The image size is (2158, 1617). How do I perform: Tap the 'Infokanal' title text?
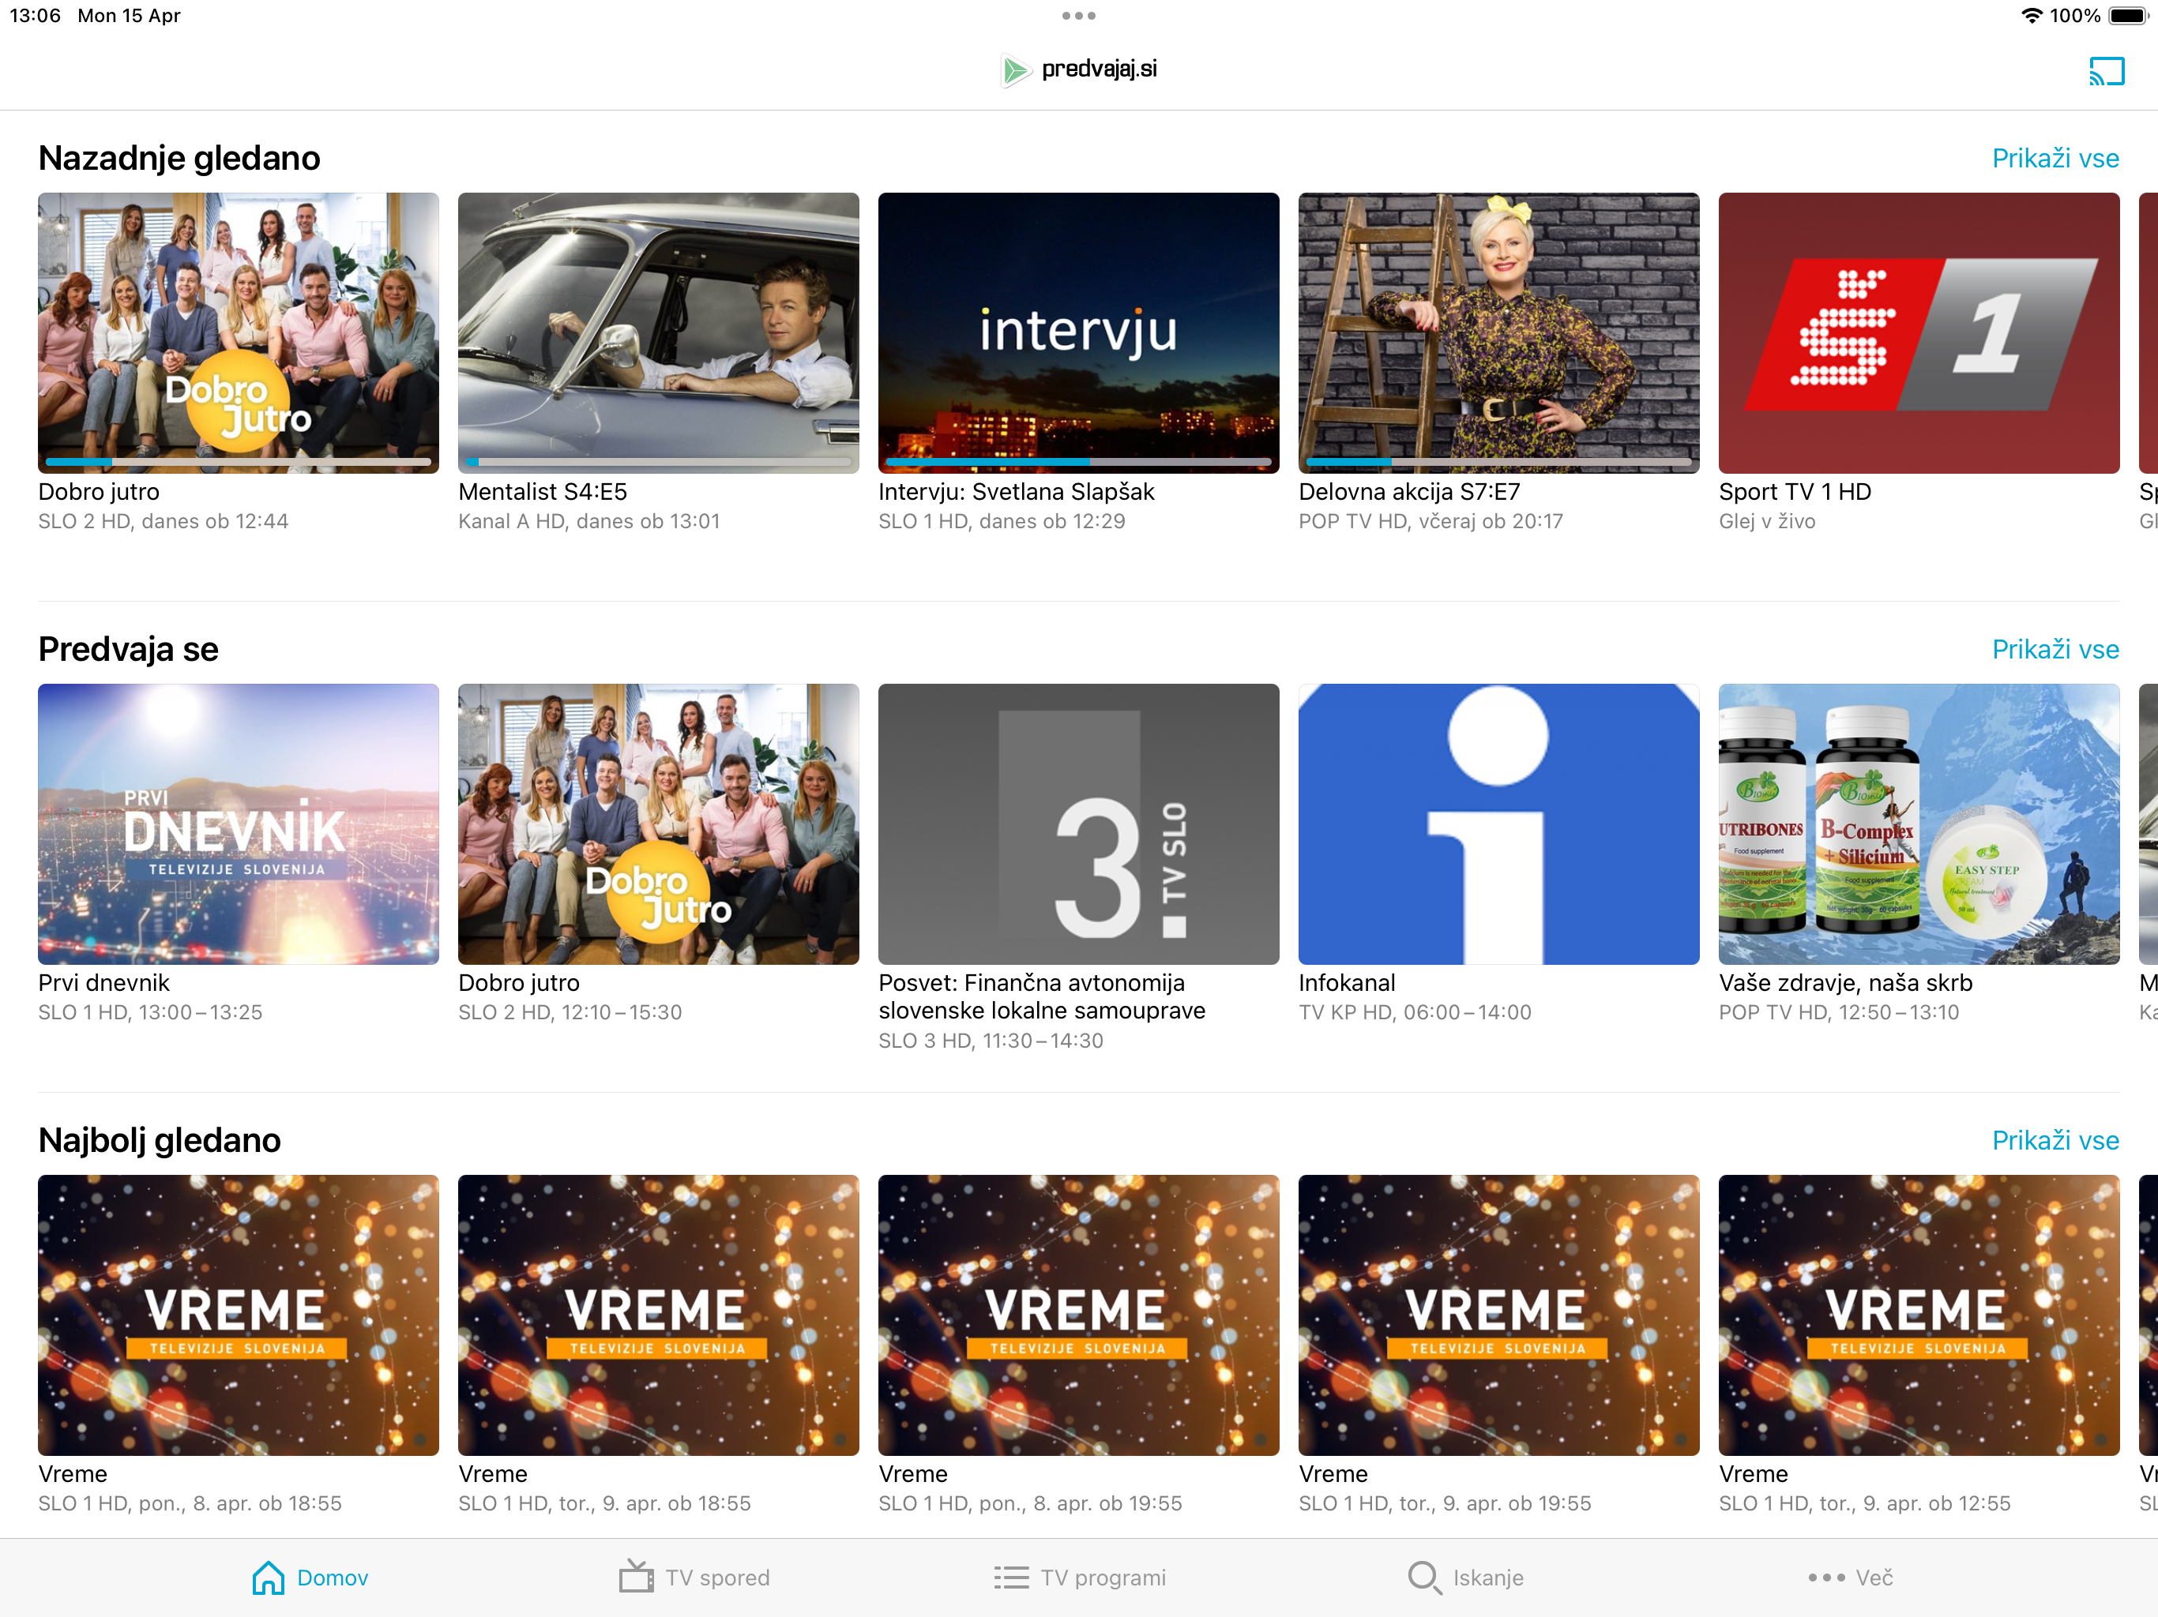tap(1346, 983)
